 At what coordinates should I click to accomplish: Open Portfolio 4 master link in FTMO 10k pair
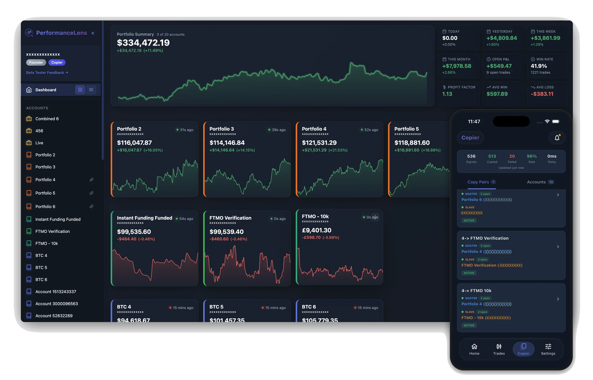(486, 304)
